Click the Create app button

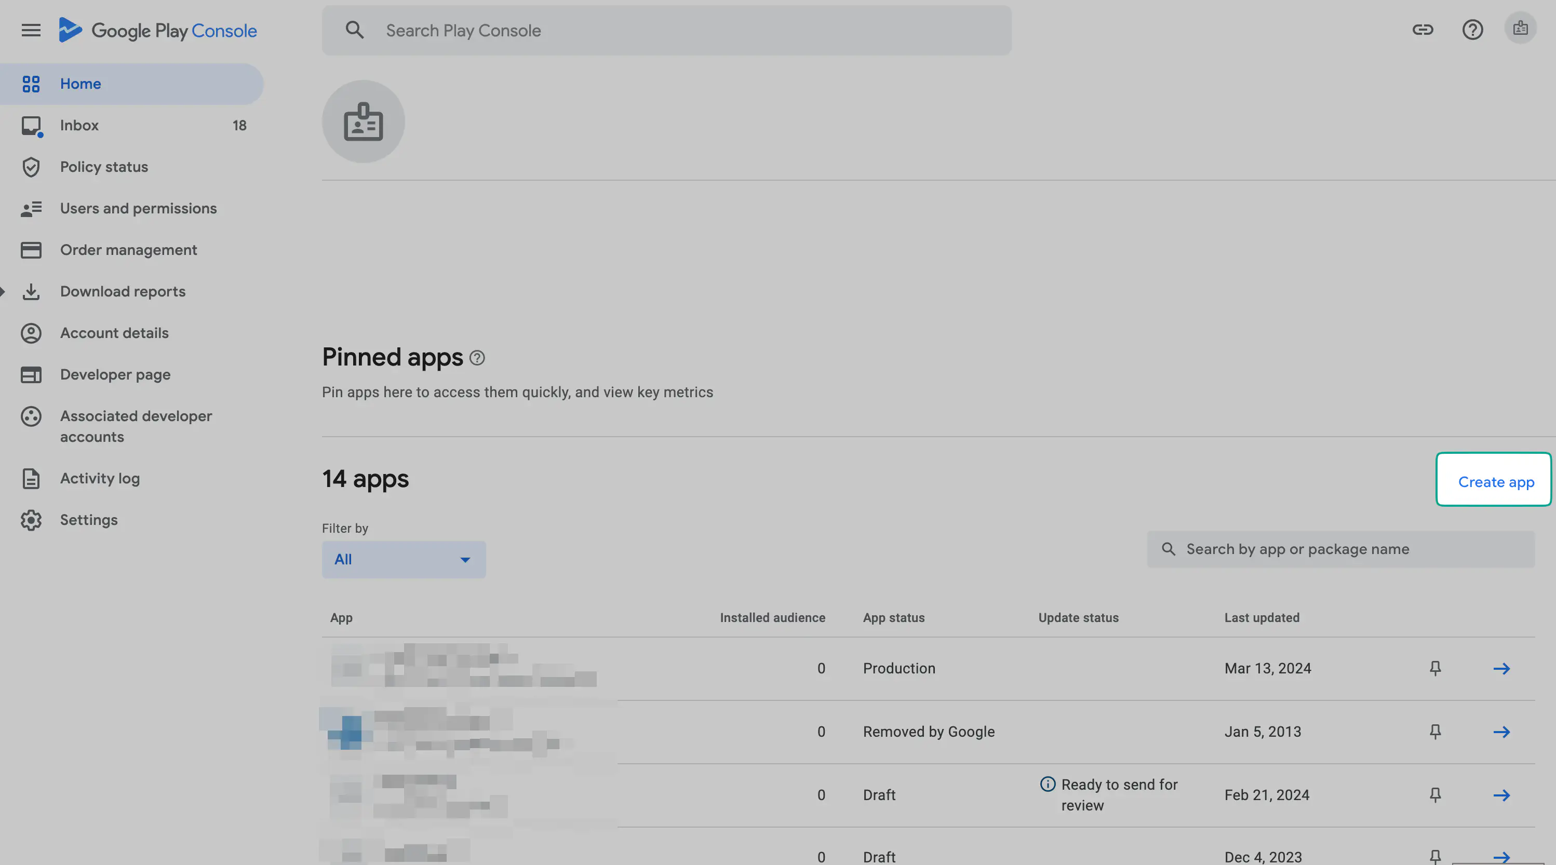tap(1494, 481)
